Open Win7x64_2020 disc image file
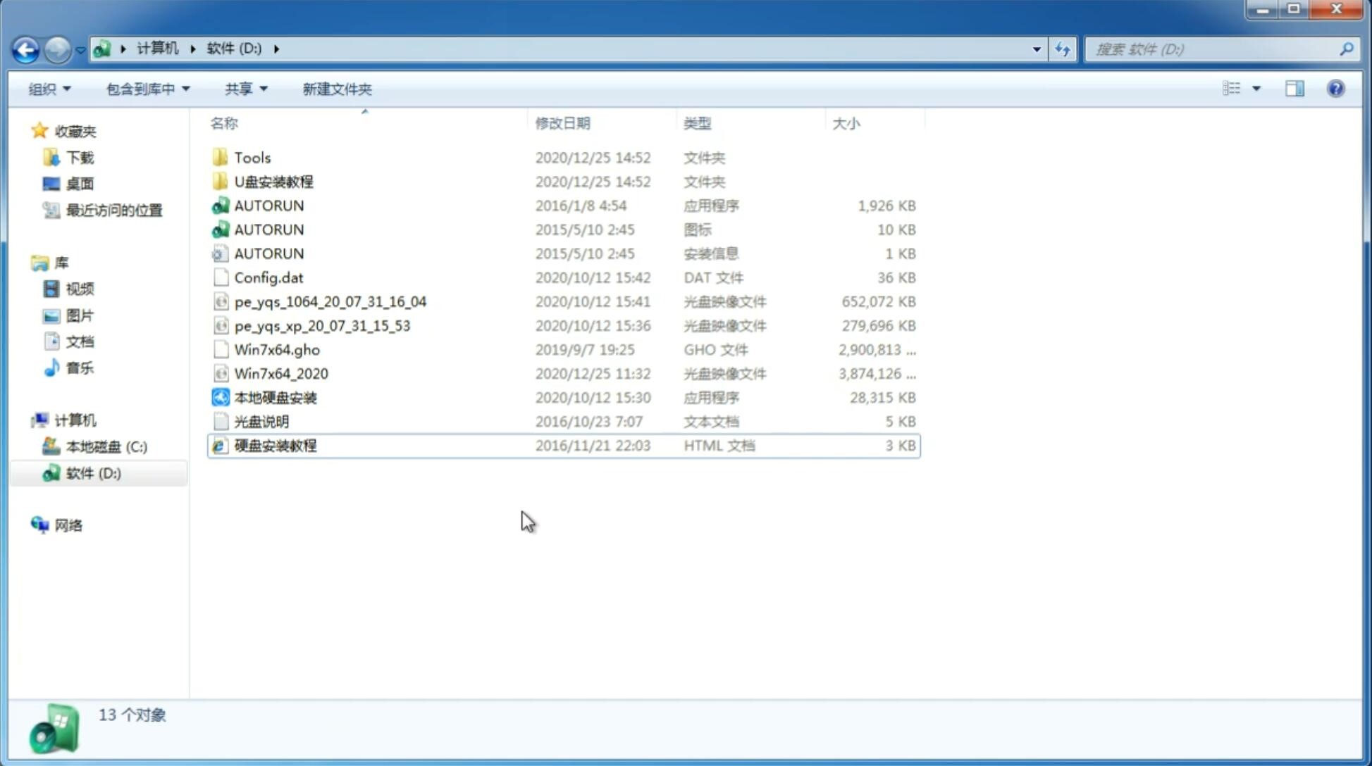 [280, 374]
